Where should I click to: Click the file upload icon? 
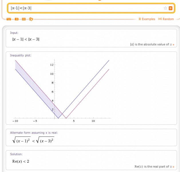click(x=31, y=19)
